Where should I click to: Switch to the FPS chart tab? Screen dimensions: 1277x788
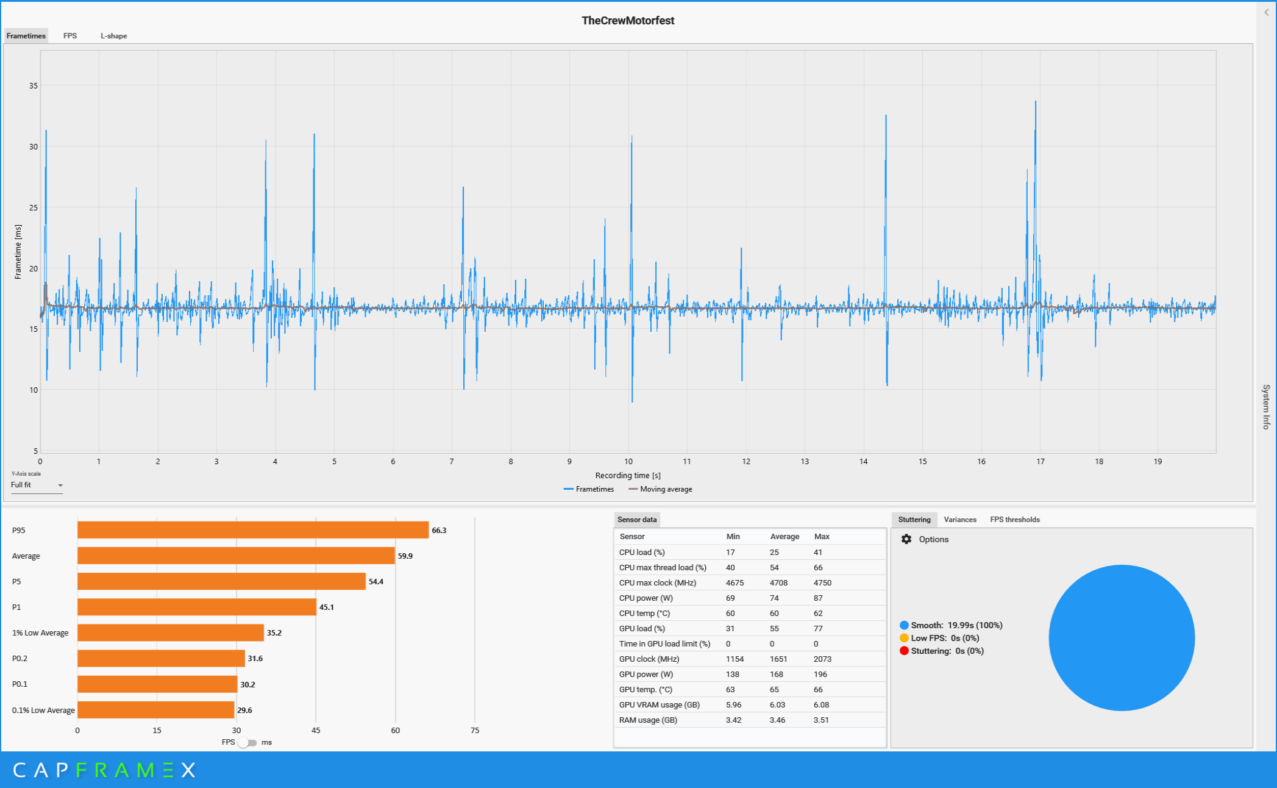[70, 36]
